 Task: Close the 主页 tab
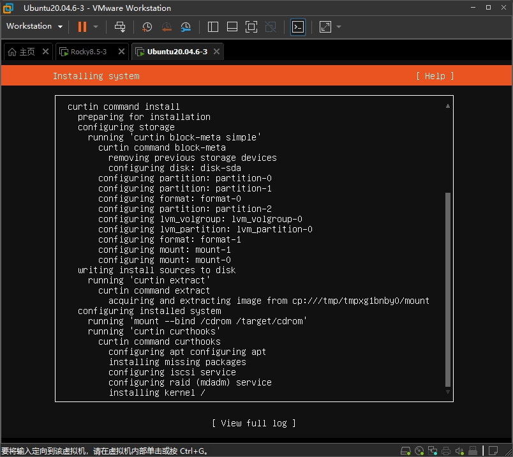pos(45,52)
